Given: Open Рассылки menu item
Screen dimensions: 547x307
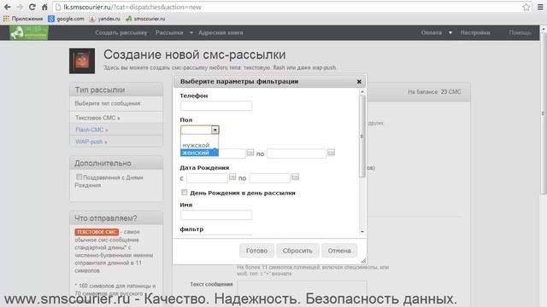Looking at the screenshot, I should click(169, 32).
